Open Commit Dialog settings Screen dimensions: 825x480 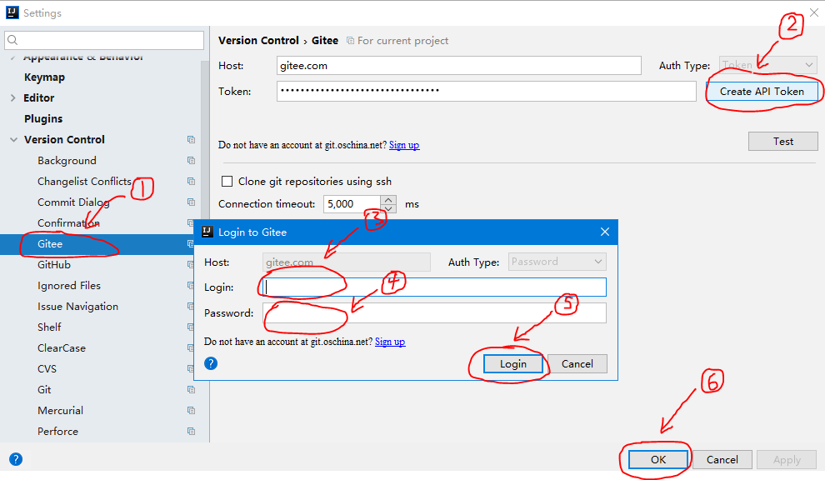pos(73,202)
